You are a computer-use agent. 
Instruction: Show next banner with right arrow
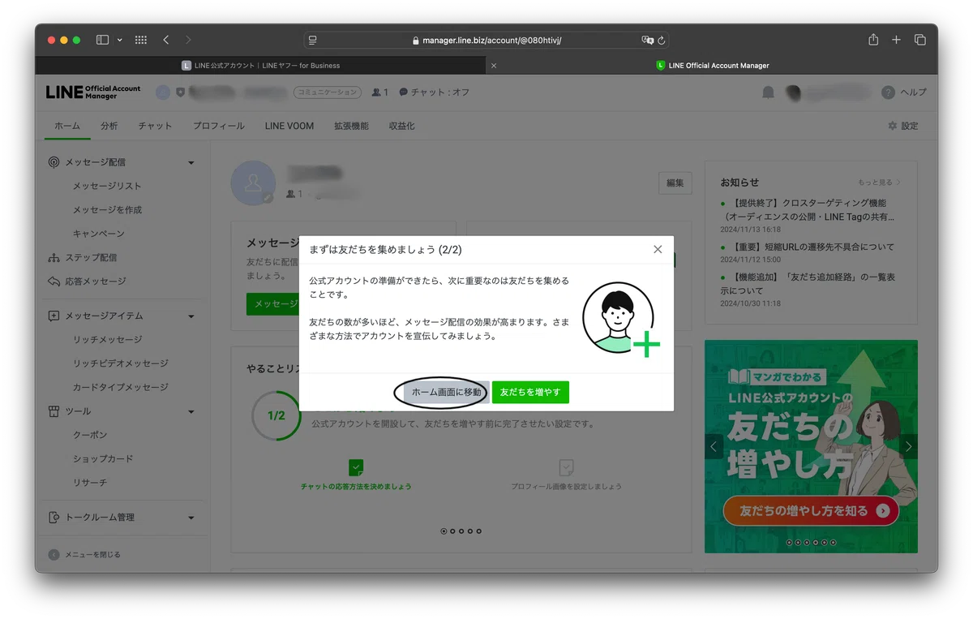908,446
